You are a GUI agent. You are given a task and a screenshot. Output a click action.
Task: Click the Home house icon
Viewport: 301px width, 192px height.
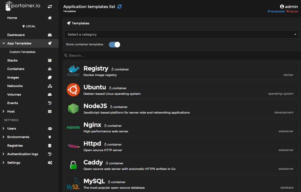click(x=50, y=18)
